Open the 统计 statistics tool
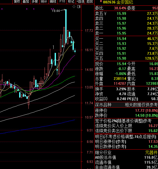The image size is (158, 169). pos(44,2)
